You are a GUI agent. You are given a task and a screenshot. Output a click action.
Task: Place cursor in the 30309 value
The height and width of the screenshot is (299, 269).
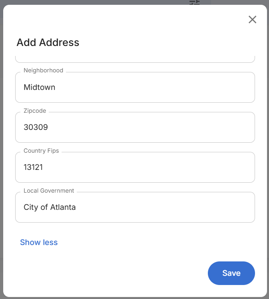[x=36, y=127]
